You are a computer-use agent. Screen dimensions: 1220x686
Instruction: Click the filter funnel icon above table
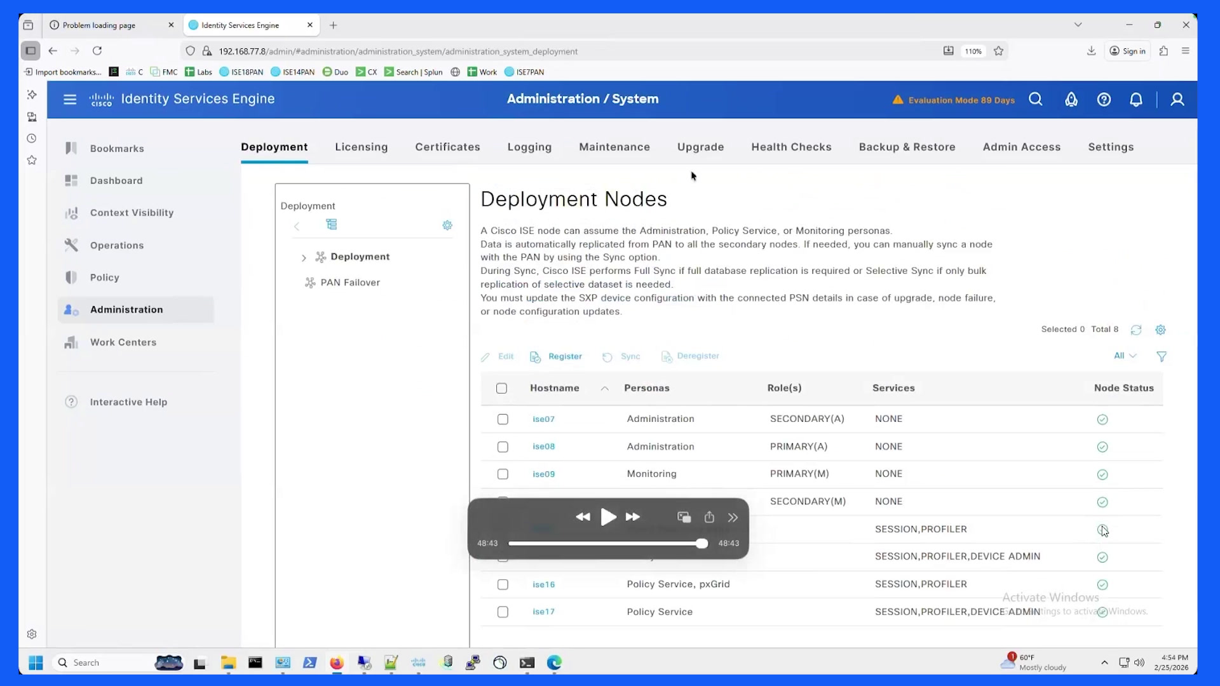[x=1162, y=356]
